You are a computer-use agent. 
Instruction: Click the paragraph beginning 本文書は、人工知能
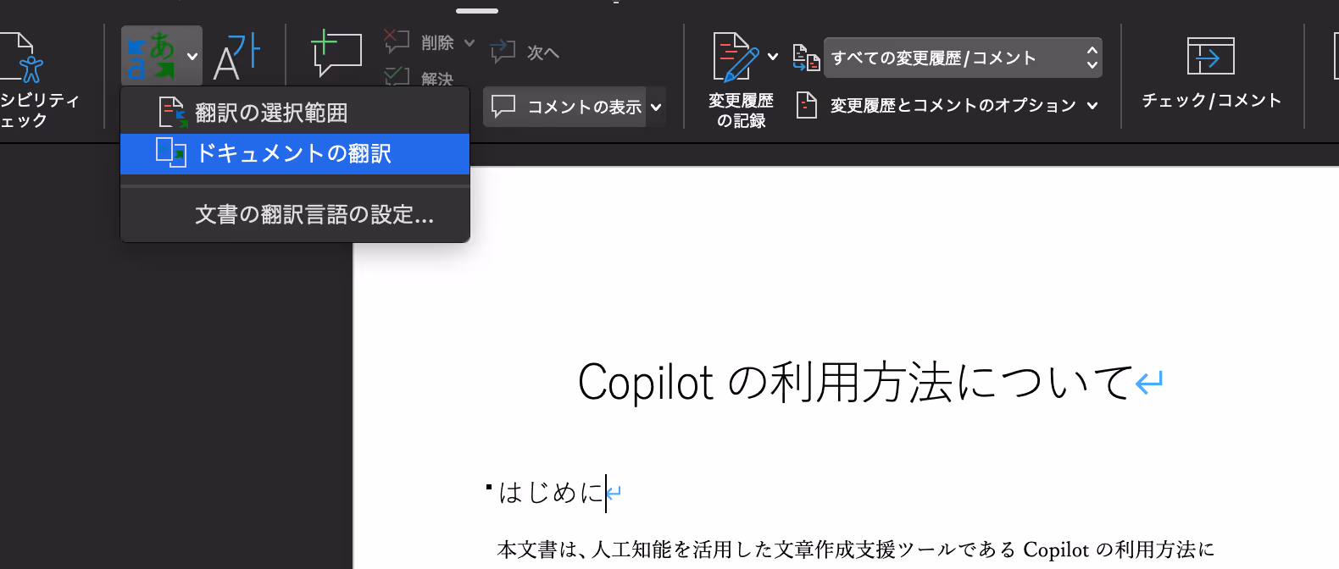click(855, 550)
